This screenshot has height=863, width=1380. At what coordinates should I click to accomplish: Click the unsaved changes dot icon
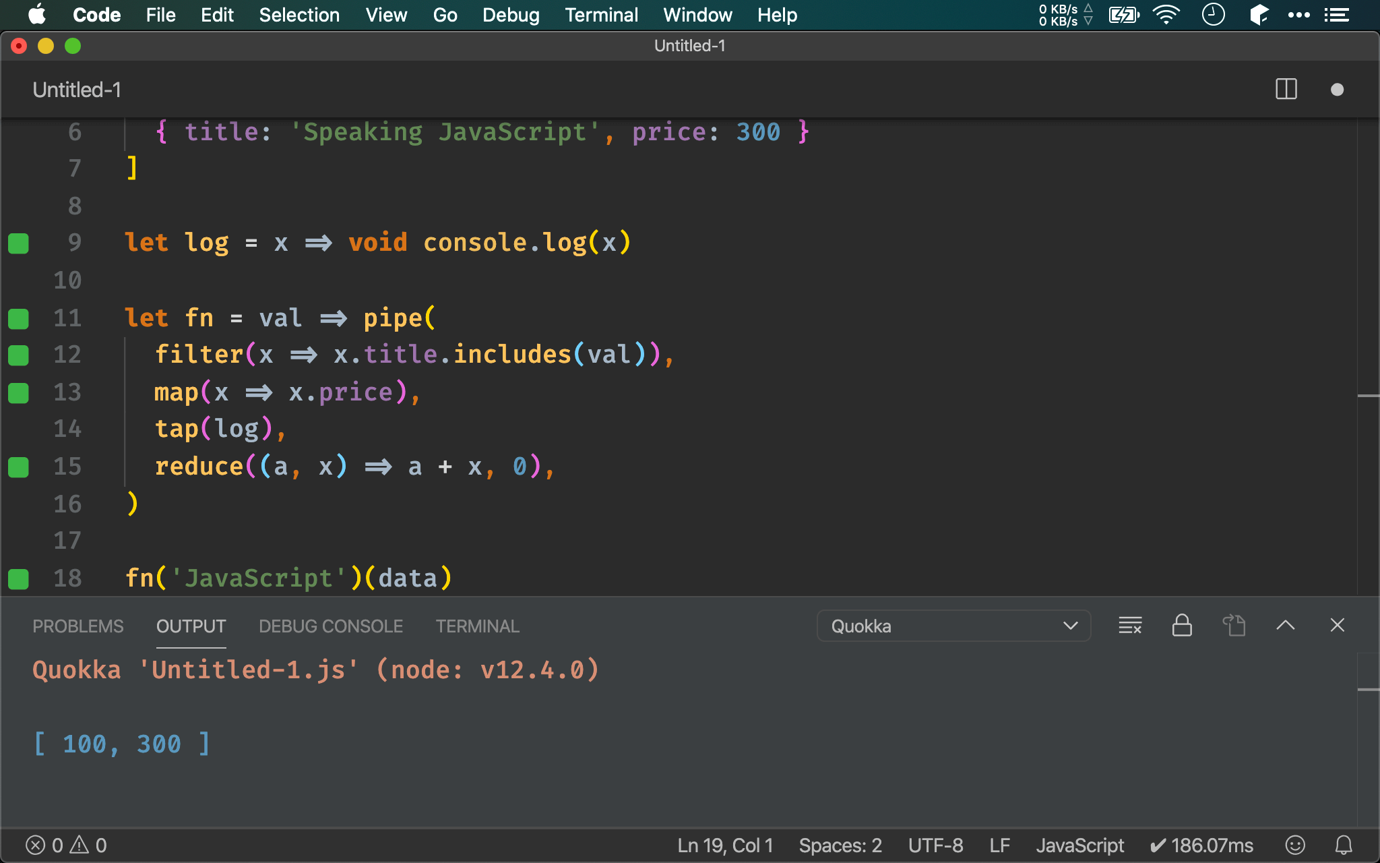point(1337,90)
